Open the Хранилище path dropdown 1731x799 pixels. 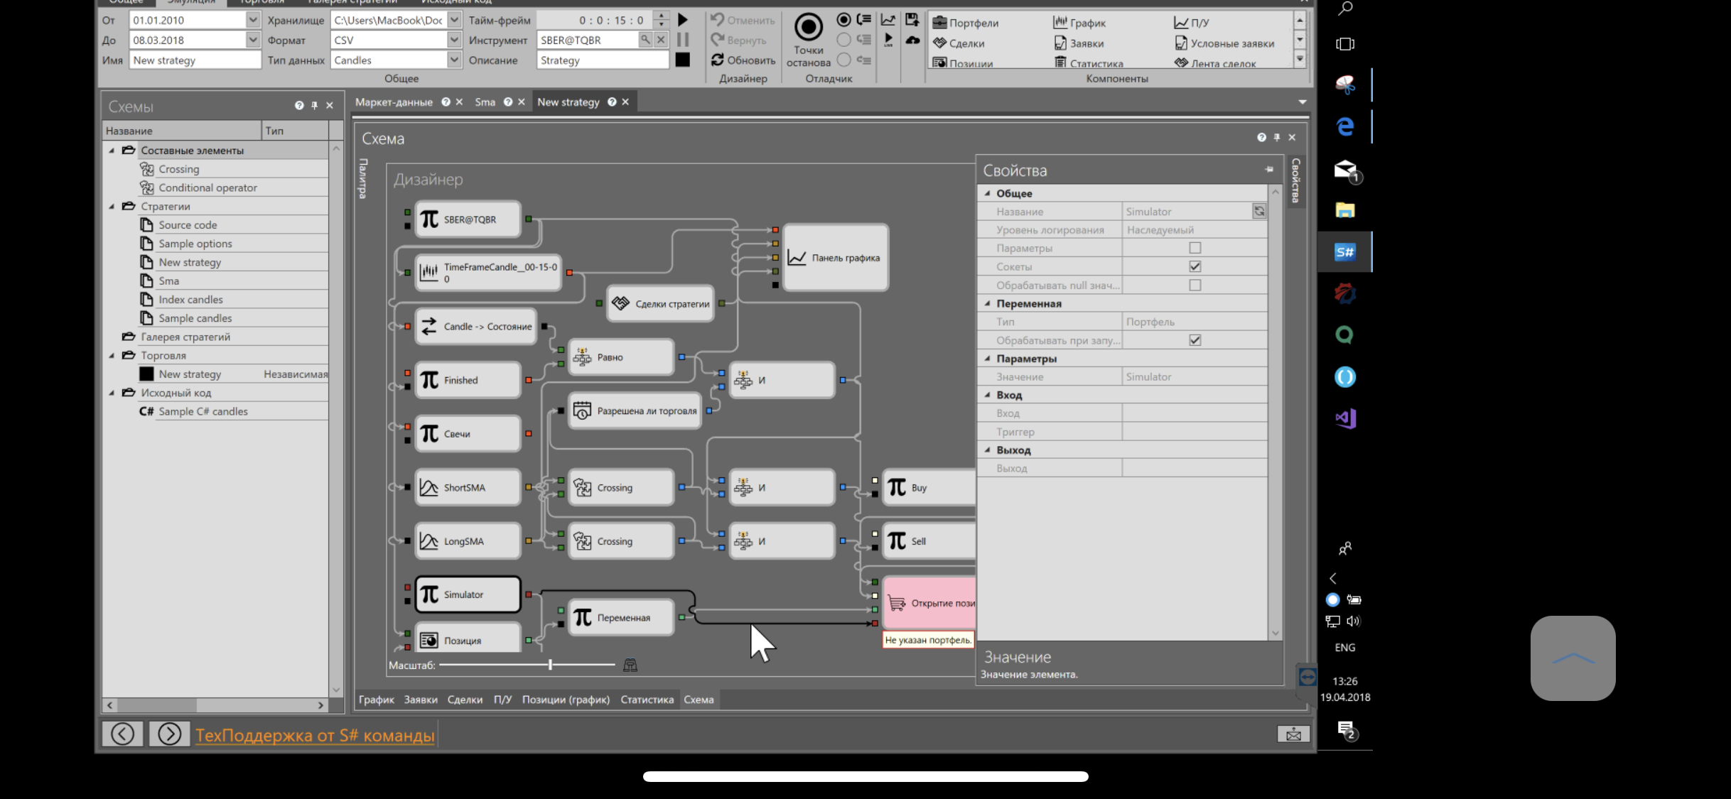pyautogui.click(x=454, y=20)
